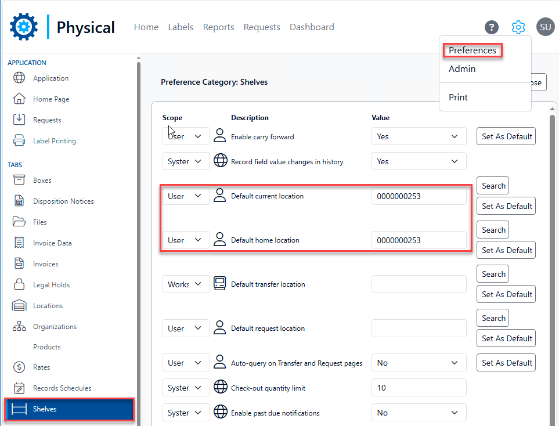Open the settings gear icon
The height and width of the screenshot is (426, 559).
point(518,27)
